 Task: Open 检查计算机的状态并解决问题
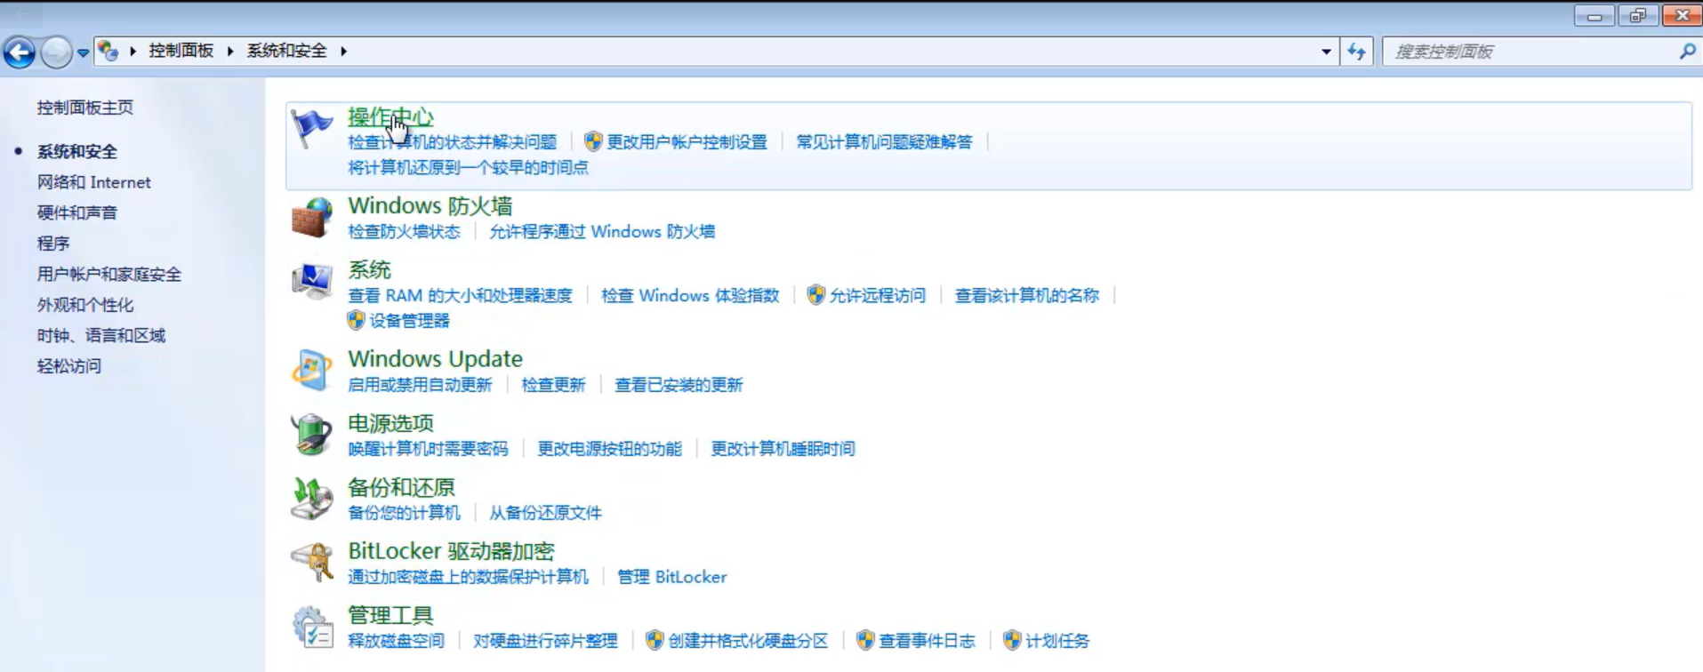[452, 142]
